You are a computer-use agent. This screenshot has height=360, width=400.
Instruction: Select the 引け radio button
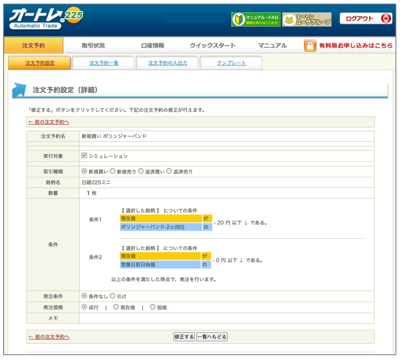(x=113, y=296)
